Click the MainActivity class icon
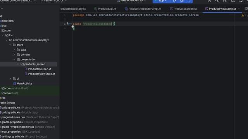 pyautogui.click(x=15, y=83)
